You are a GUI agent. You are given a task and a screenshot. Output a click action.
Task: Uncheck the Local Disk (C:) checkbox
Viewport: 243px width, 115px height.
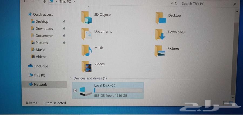[x=75, y=90]
